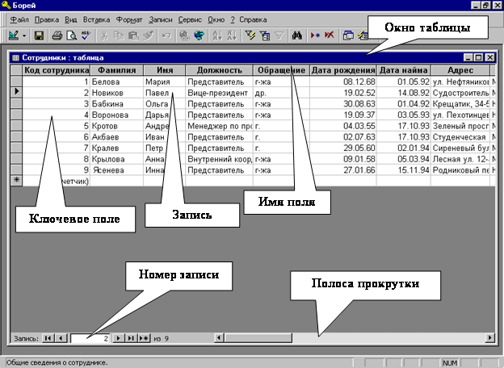
Task: Click the delete record toolbar icon
Action: [x=329, y=36]
